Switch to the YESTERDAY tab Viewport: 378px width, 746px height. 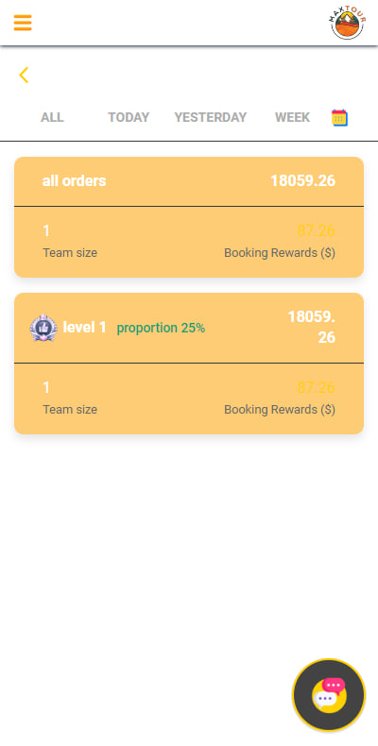click(x=211, y=117)
